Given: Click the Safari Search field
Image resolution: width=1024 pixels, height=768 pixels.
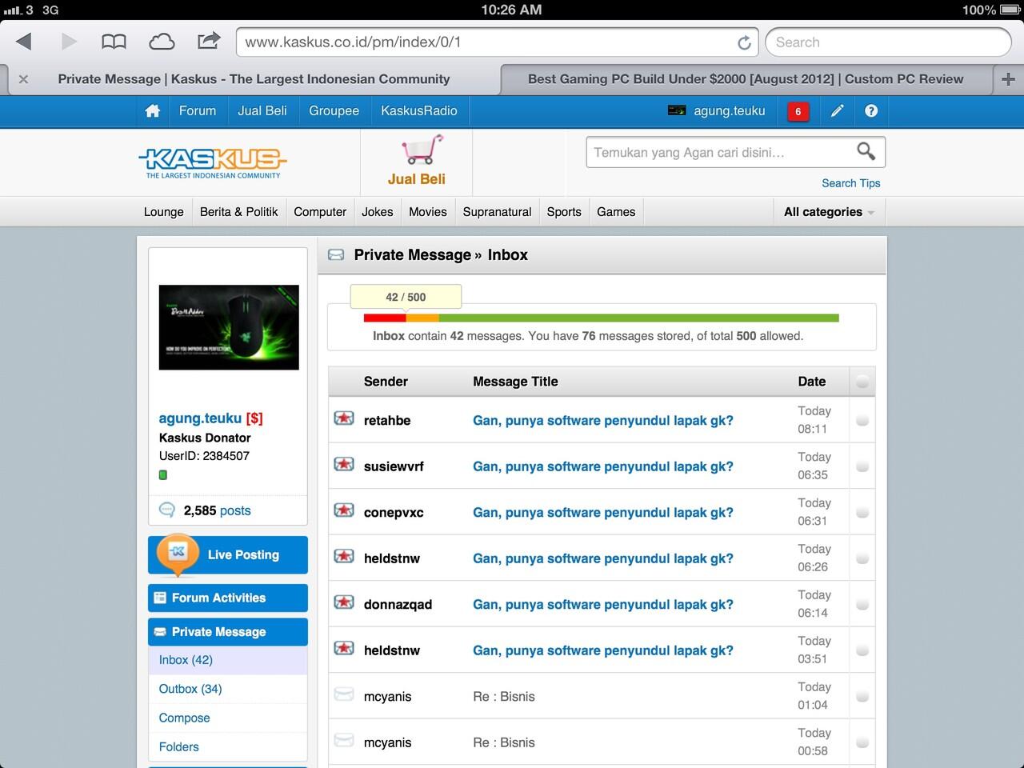Looking at the screenshot, I should coord(888,42).
